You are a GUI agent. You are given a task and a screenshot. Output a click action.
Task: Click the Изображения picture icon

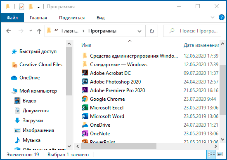(17, 130)
